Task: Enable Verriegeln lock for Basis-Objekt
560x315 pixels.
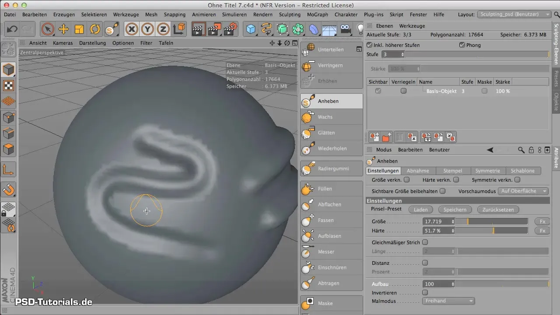Action: [403, 91]
